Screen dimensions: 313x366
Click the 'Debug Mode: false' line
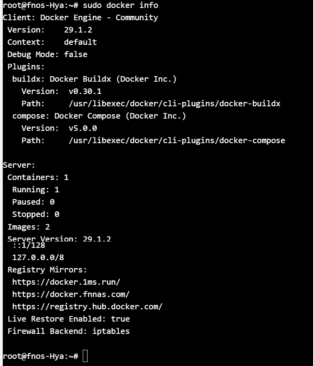[x=47, y=54]
